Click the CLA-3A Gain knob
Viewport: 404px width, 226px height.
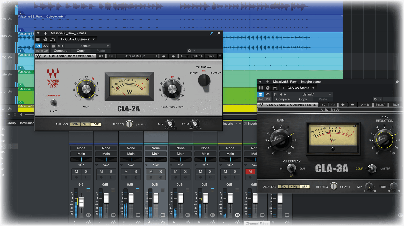point(280,140)
